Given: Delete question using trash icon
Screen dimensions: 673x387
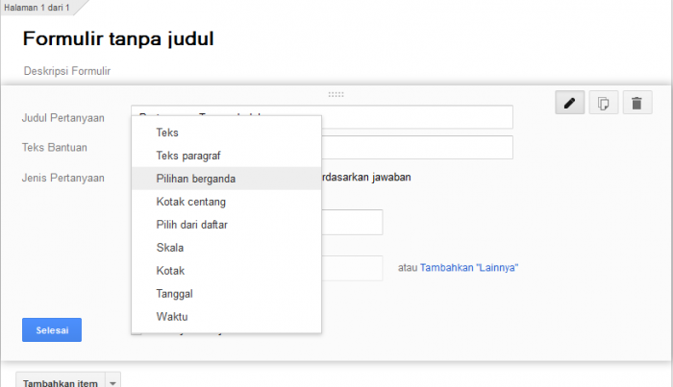Looking at the screenshot, I should coord(636,103).
